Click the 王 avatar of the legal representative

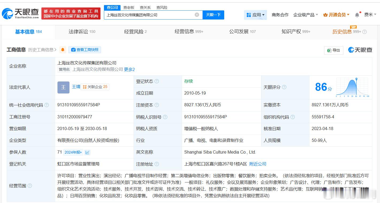[x=63, y=87]
